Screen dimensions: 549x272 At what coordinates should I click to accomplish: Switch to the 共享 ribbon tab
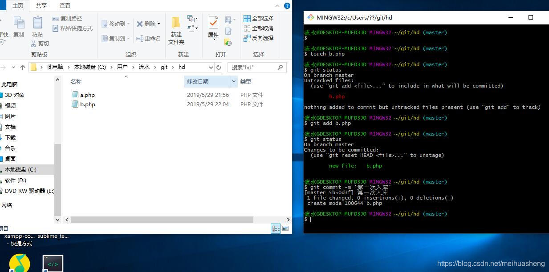[41, 5]
